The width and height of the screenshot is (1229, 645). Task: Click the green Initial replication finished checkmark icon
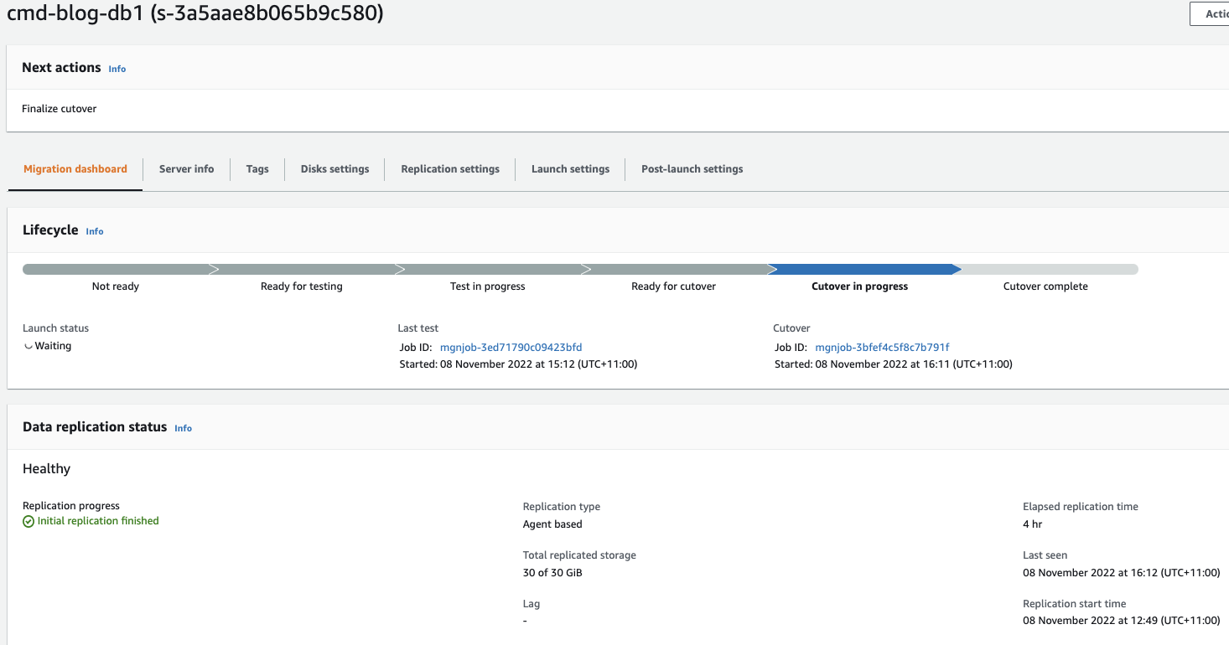tap(29, 521)
